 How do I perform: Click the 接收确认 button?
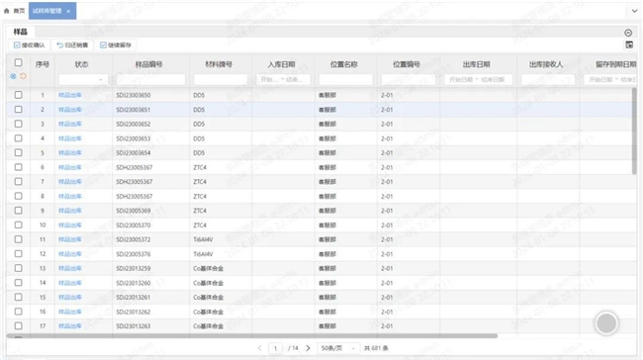pyautogui.click(x=29, y=45)
